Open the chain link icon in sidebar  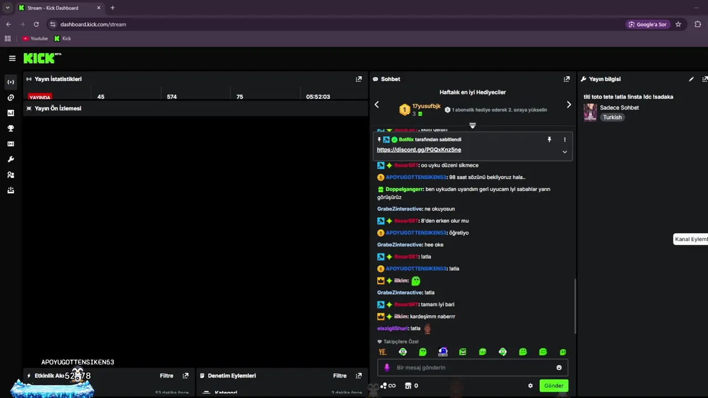11,97
